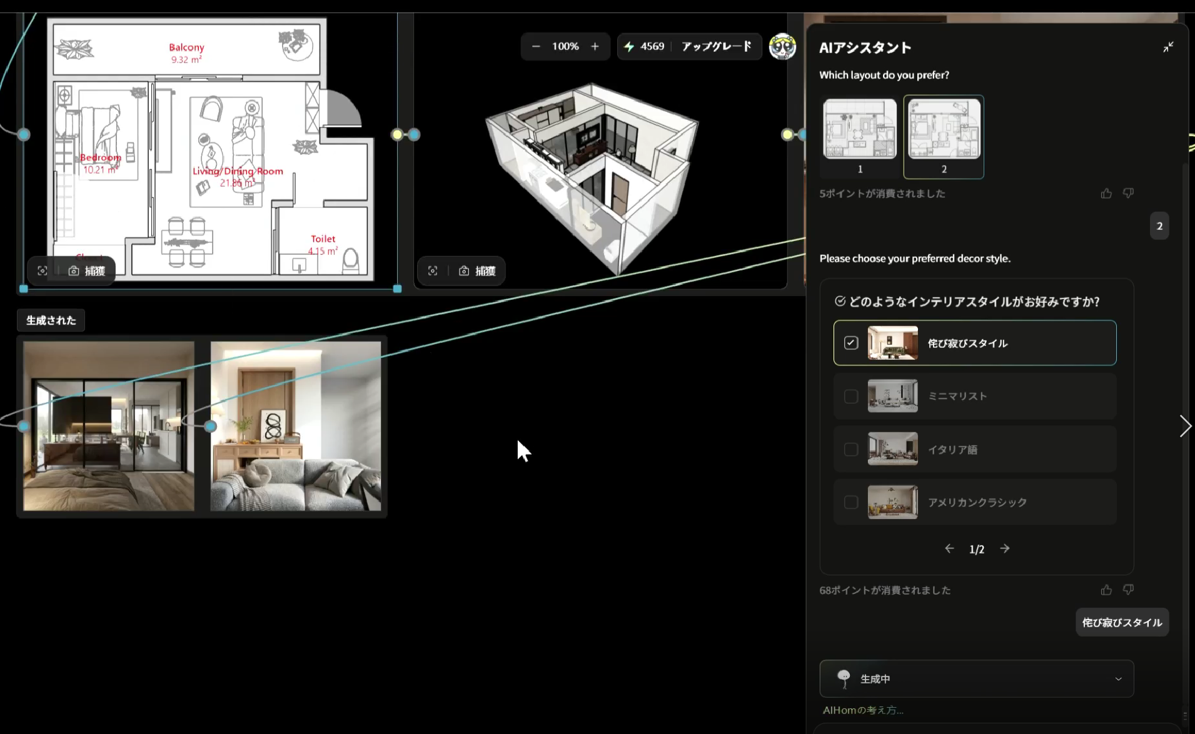
Task: Click the right chevron at panel edge
Action: [x=1185, y=426]
